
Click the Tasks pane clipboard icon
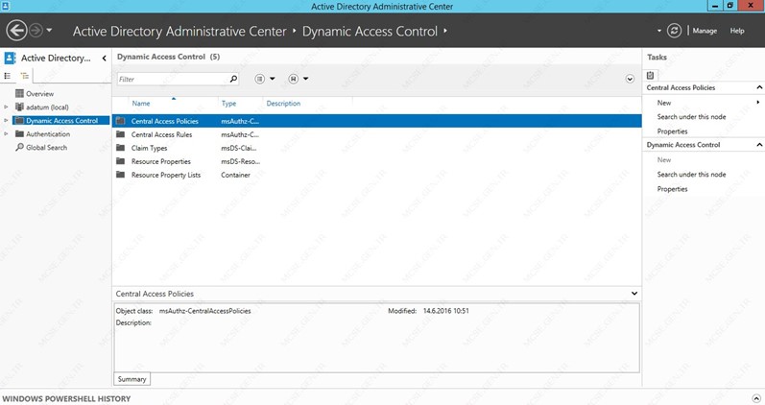651,75
